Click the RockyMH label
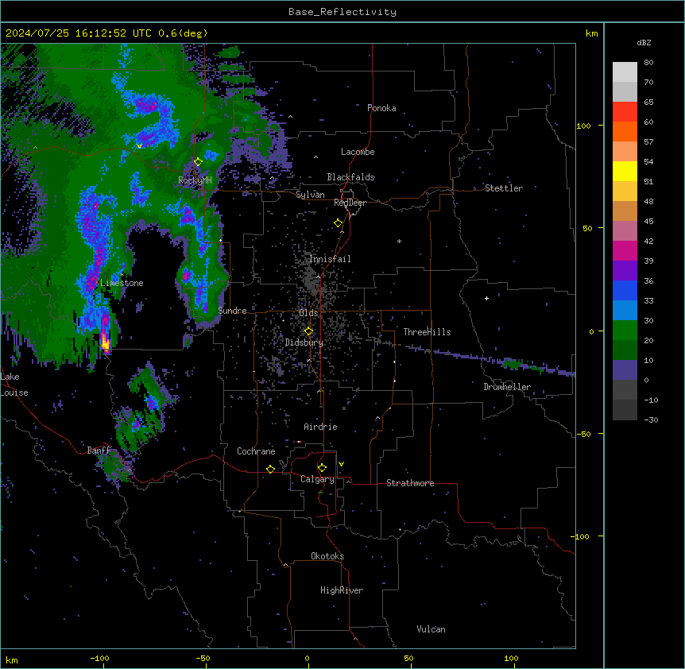This screenshot has width=685, height=669. pyautogui.click(x=195, y=180)
